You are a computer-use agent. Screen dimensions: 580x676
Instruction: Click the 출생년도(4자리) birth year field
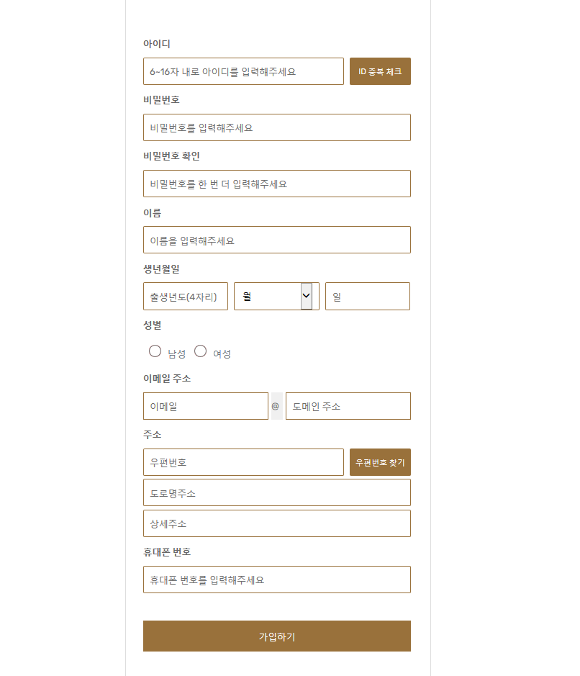[x=185, y=296]
